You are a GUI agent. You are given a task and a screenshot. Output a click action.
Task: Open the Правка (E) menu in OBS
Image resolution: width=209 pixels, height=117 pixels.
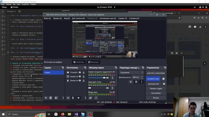click(x=57, y=18)
